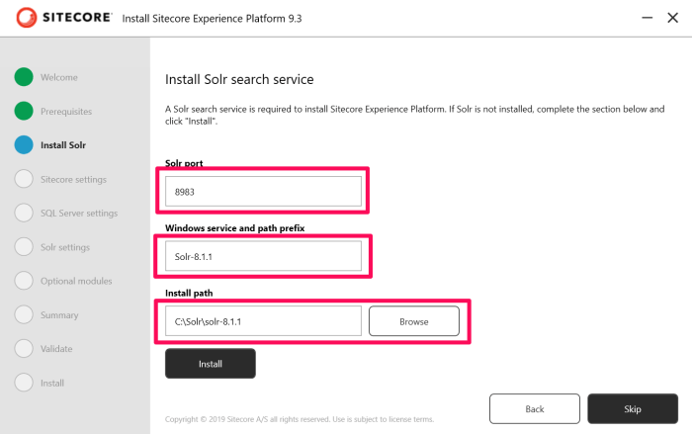Click the Install Solr search service heading
Image resolution: width=692 pixels, height=434 pixels.
tap(239, 79)
